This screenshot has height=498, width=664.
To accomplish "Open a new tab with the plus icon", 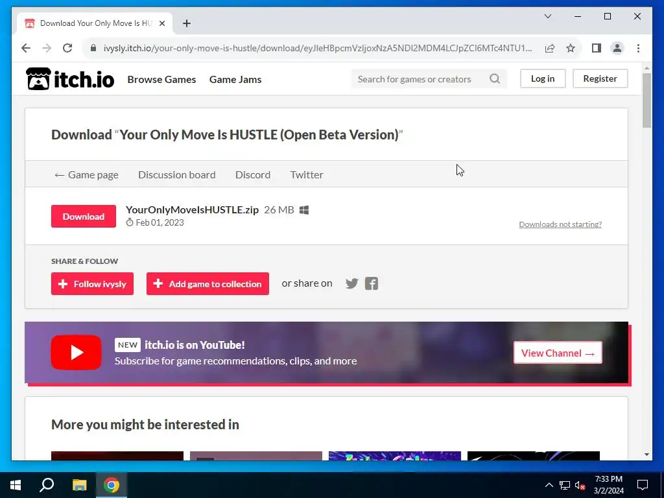I will pos(187,23).
